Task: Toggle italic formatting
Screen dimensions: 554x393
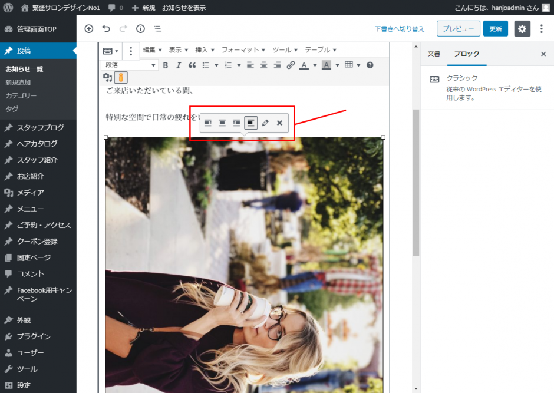Action: (x=179, y=65)
